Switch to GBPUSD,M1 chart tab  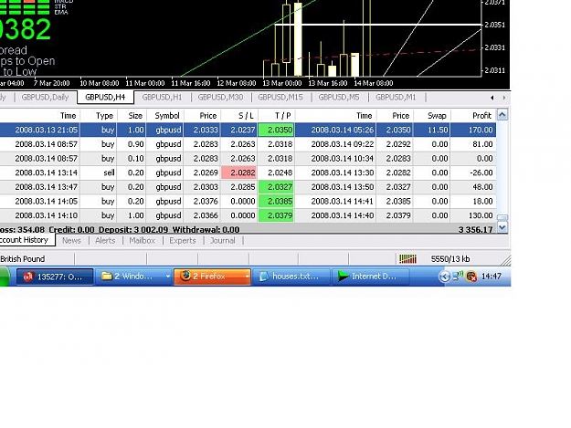click(x=396, y=98)
